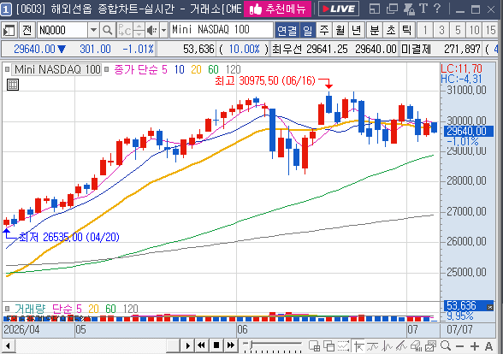The width and height of the screenshot is (503, 354).
Task: Select the 초 second period button
Action: 391,31
